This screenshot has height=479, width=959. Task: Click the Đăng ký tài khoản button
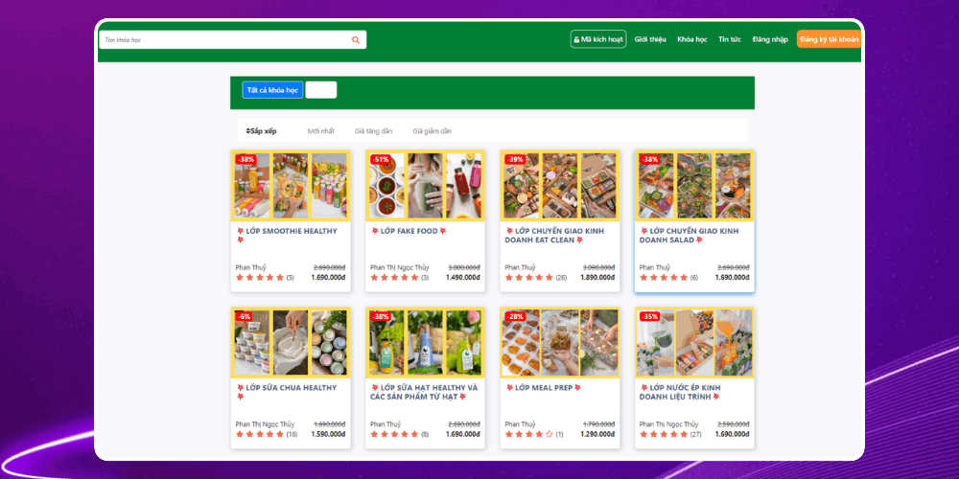point(829,39)
